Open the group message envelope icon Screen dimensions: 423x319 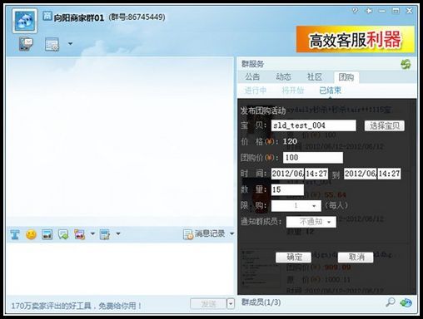27,44
